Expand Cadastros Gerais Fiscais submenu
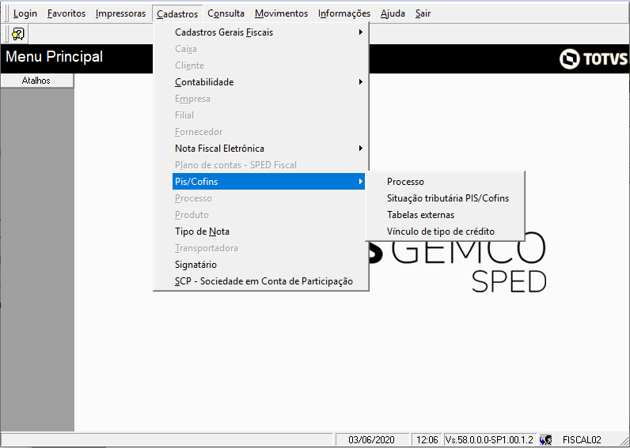Viewport: 630px width, 448px height. (268, 32)
